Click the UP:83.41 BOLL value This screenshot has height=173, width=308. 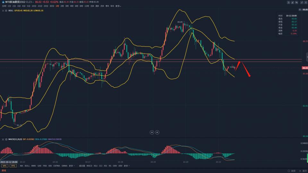click(x=19, y=11)
